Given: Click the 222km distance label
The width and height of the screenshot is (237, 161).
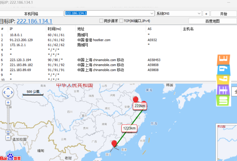Looking at the screenshot, I should [140, 106].
